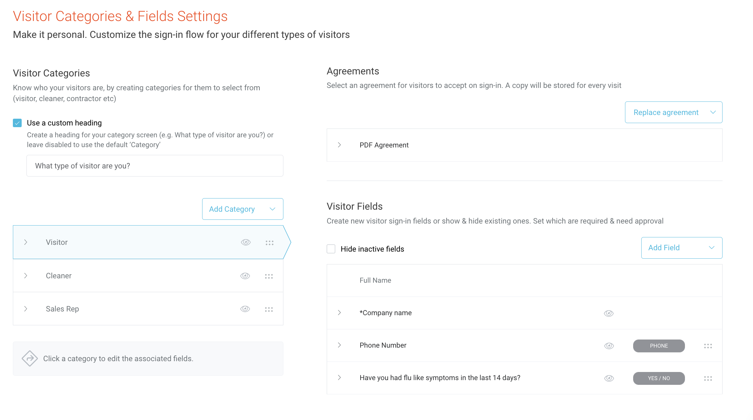Click drag handle for Phone Number field
Viewport: 753px width, 420px height.
708,346
